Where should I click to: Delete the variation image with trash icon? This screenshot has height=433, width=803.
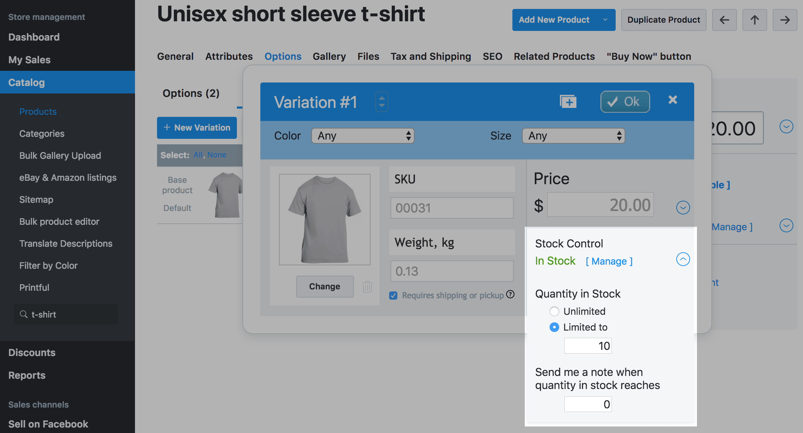click(x=367, y=286)
